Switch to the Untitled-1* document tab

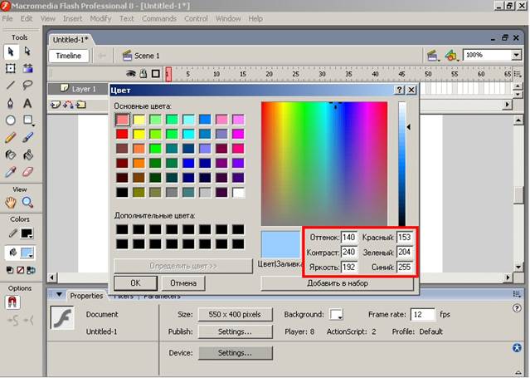[71, 40]
